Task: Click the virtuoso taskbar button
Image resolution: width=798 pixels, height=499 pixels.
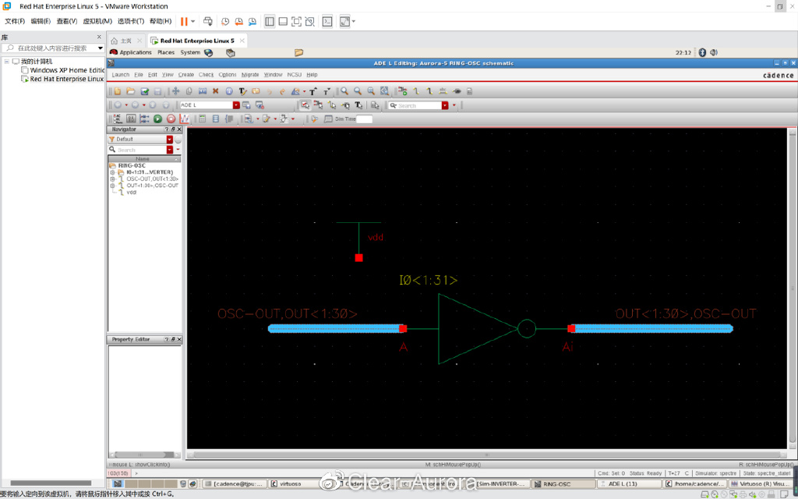Action: (x=299, y=483)
